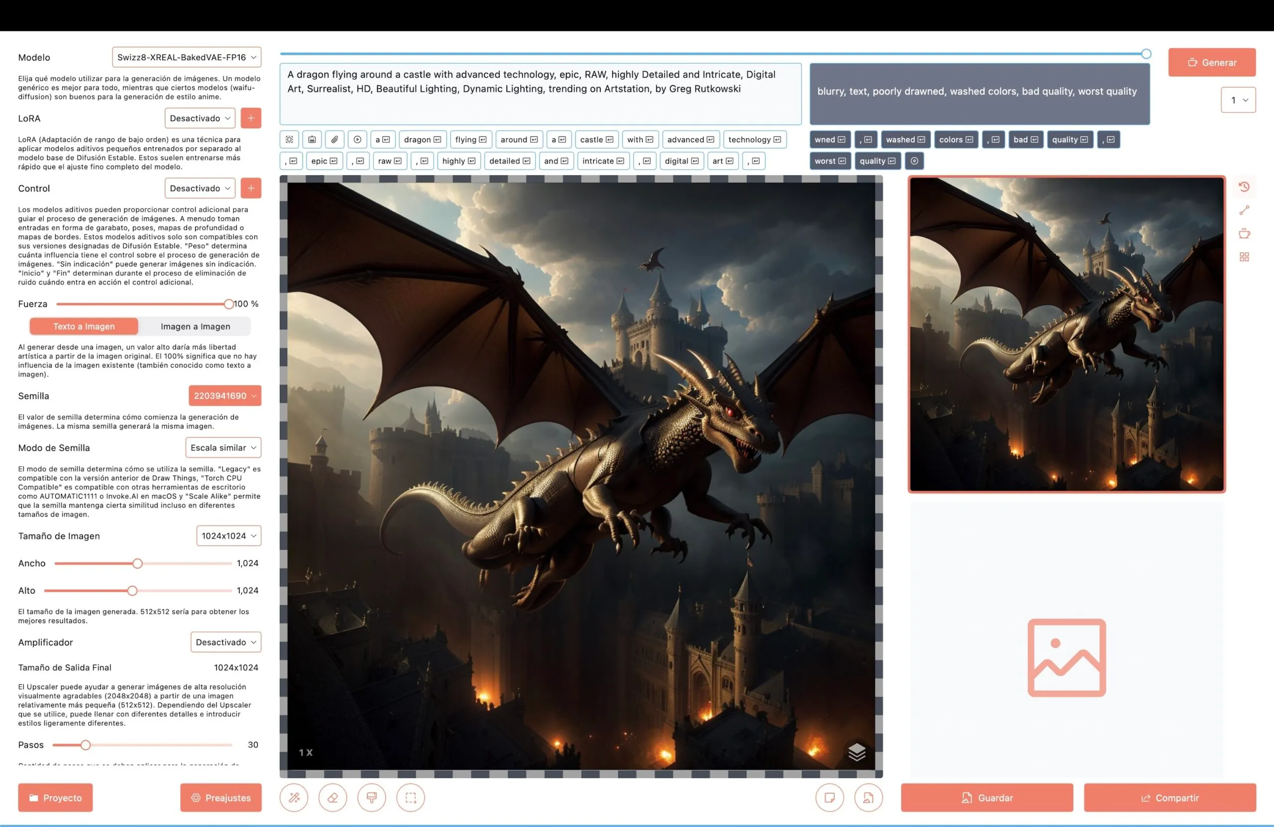Click the grid view icon in right sidebar

[x=1244, y=257]
